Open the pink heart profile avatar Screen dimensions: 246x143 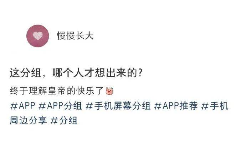click(x=38, y=36)
